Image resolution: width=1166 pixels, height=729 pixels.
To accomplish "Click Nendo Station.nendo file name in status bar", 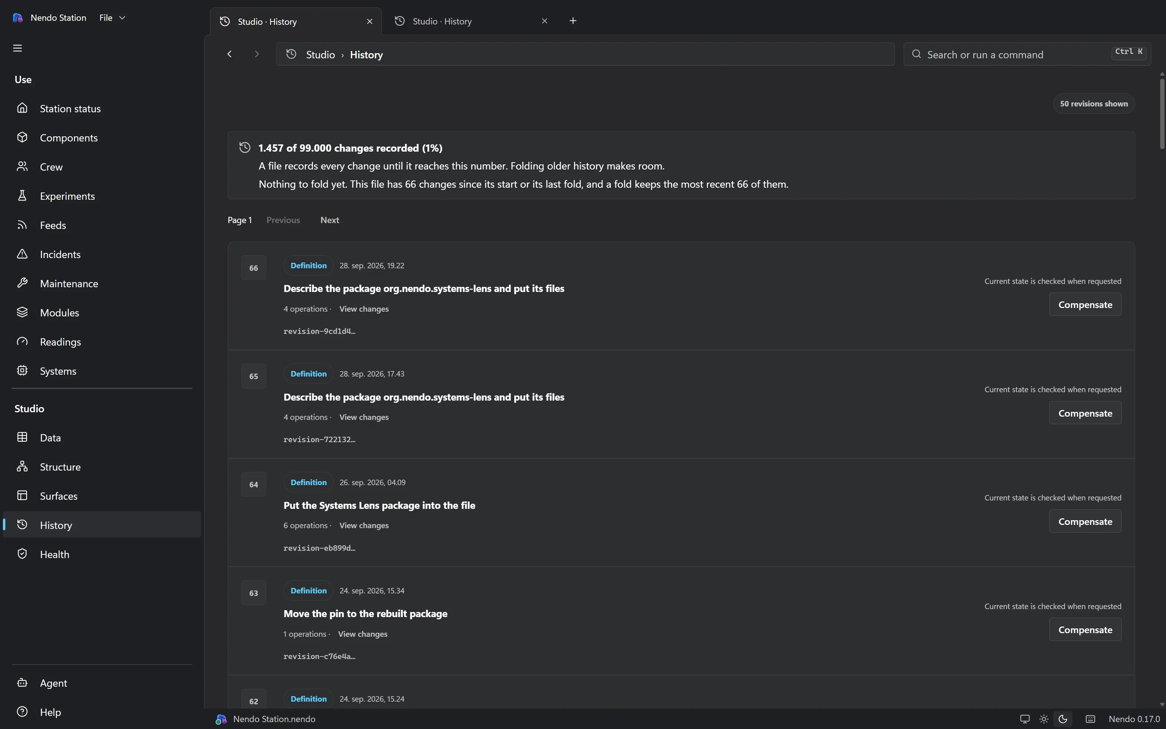I will [x=274, y=719].
